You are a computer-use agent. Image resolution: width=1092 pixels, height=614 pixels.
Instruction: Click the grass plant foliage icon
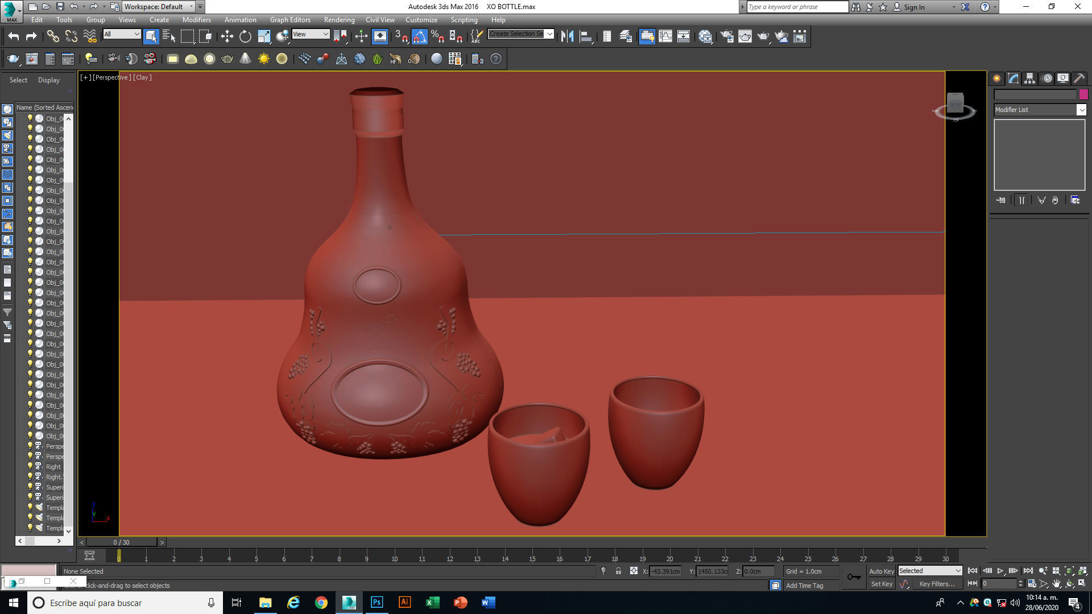click(377, 59)
